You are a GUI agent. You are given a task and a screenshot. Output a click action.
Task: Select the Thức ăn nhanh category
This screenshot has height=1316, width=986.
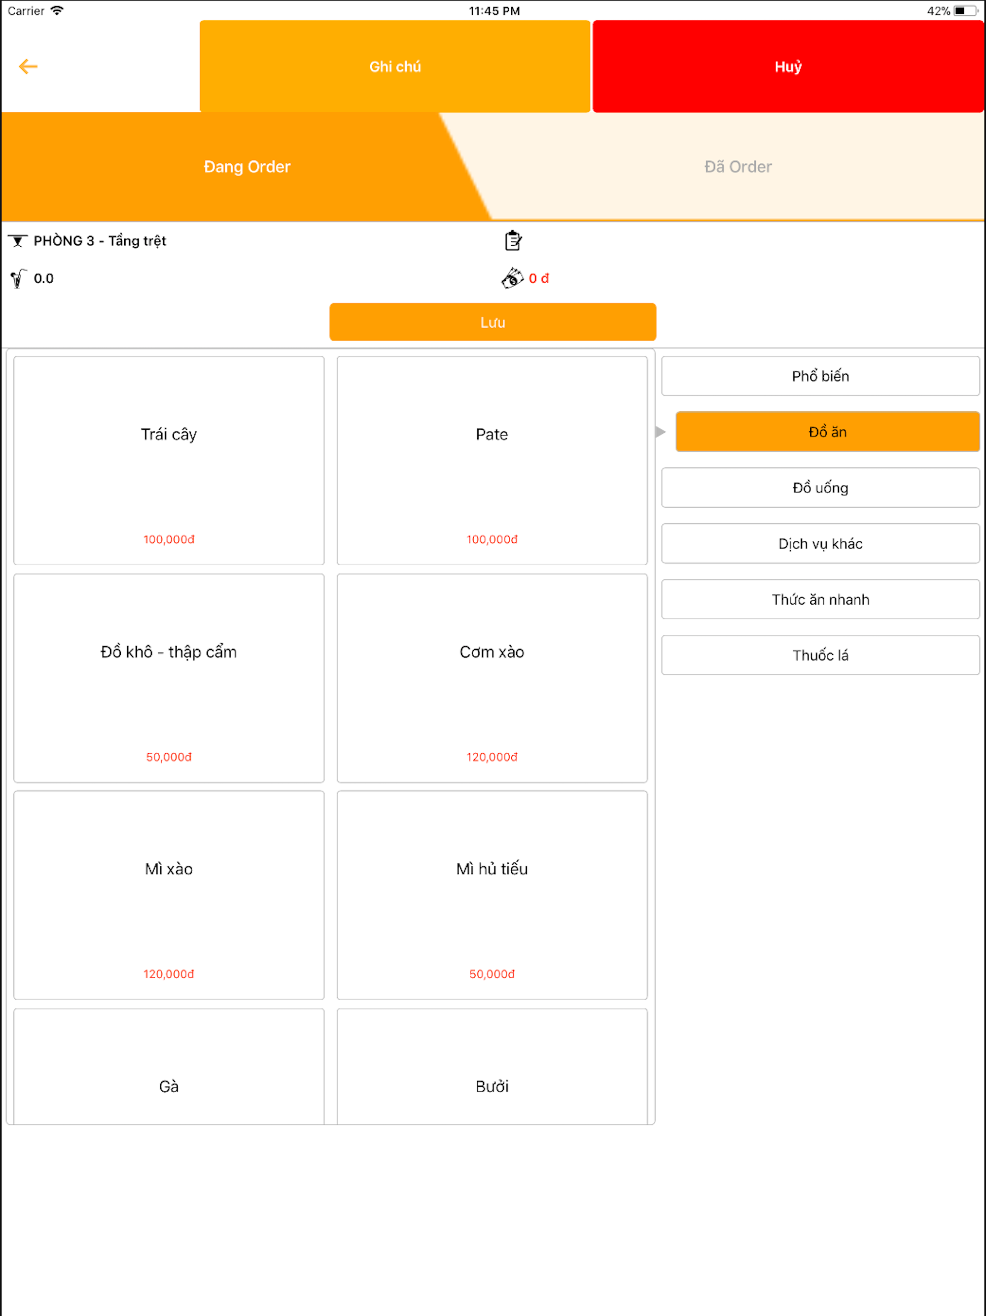tap(820, 599)
